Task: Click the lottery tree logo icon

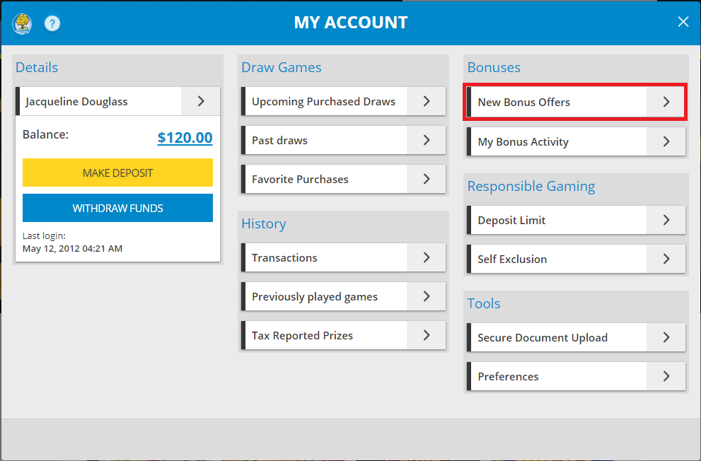Action: [22, 23]
